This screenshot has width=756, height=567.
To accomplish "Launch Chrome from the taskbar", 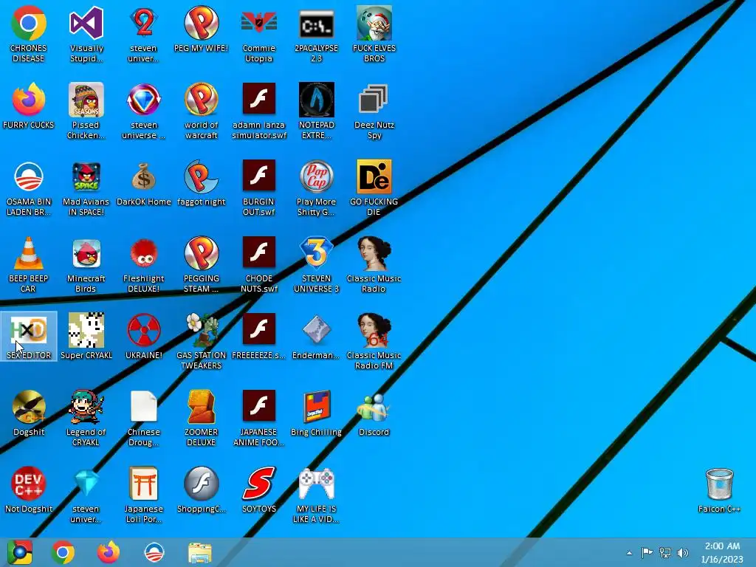I will click(63, 552).
